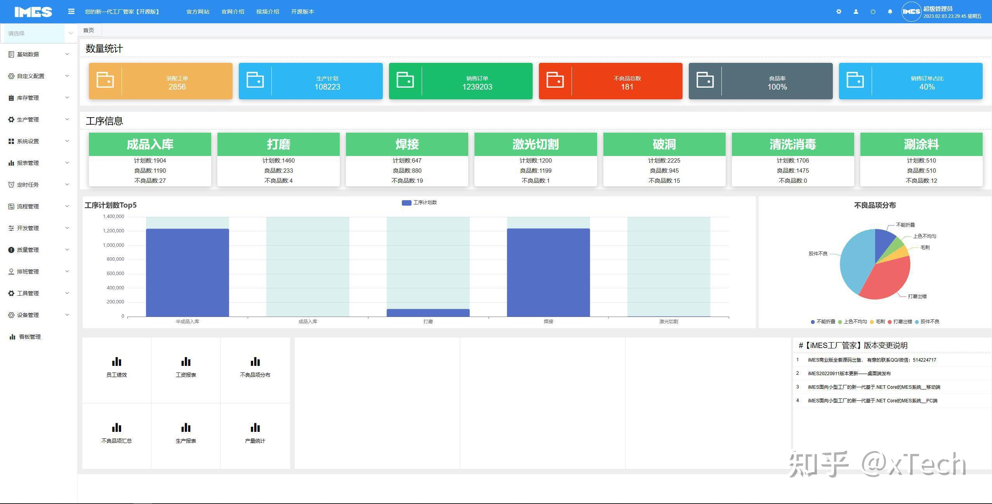Click the 焊接 bar in Top5 chart
Viewport: 992px width, 504px height.
[548, 272]
